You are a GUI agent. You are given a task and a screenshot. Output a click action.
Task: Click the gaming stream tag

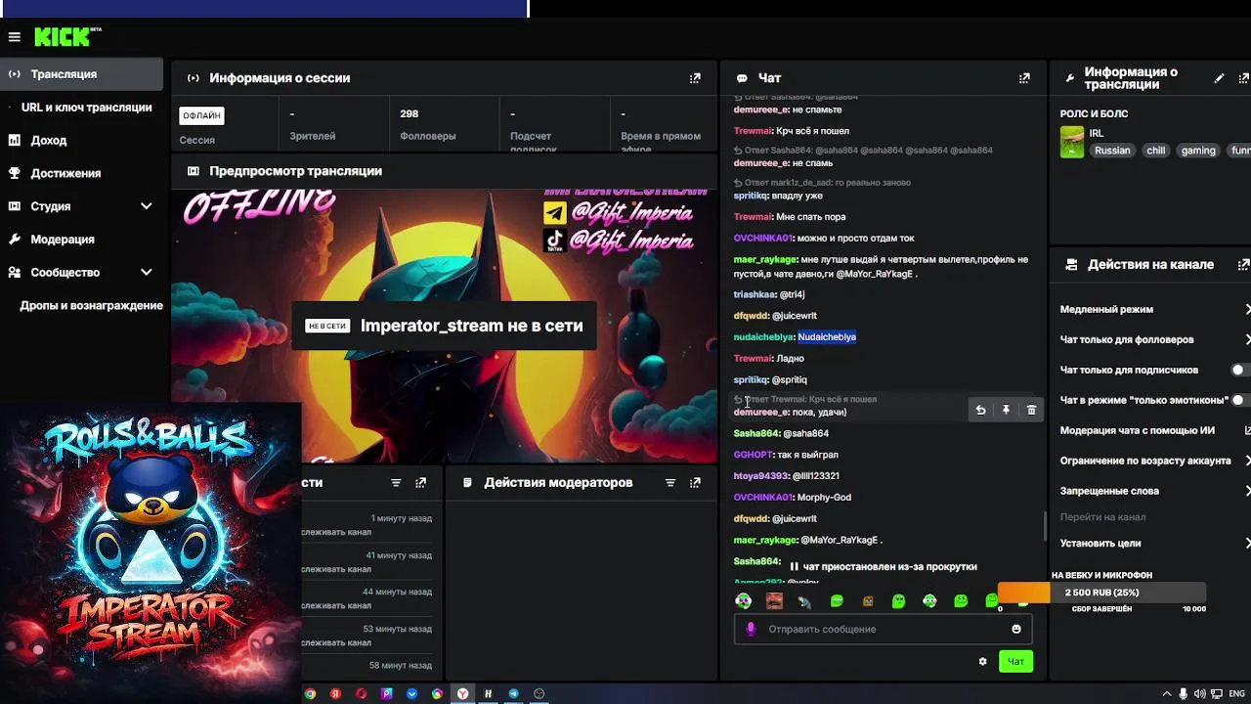1198,151
